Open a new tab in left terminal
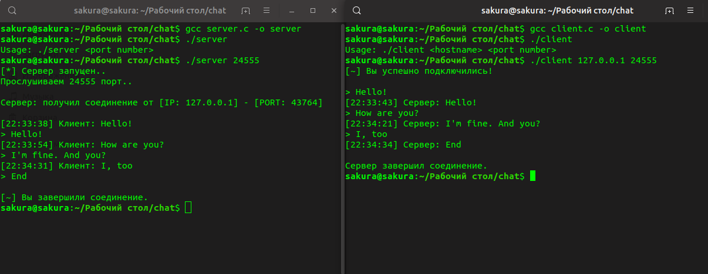Screen dimensions: 708x274 246,11
